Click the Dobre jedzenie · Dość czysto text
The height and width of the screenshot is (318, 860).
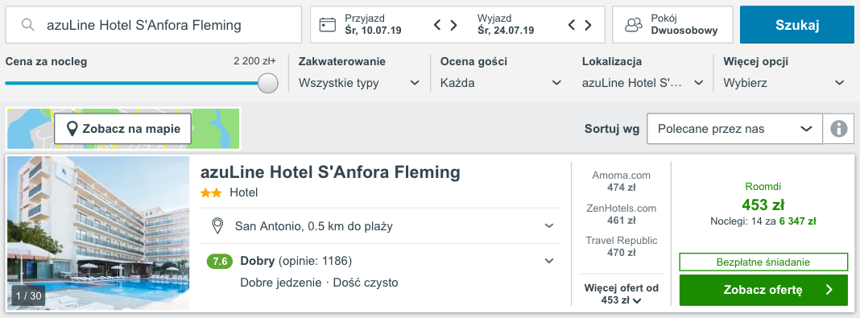[319, 283]
